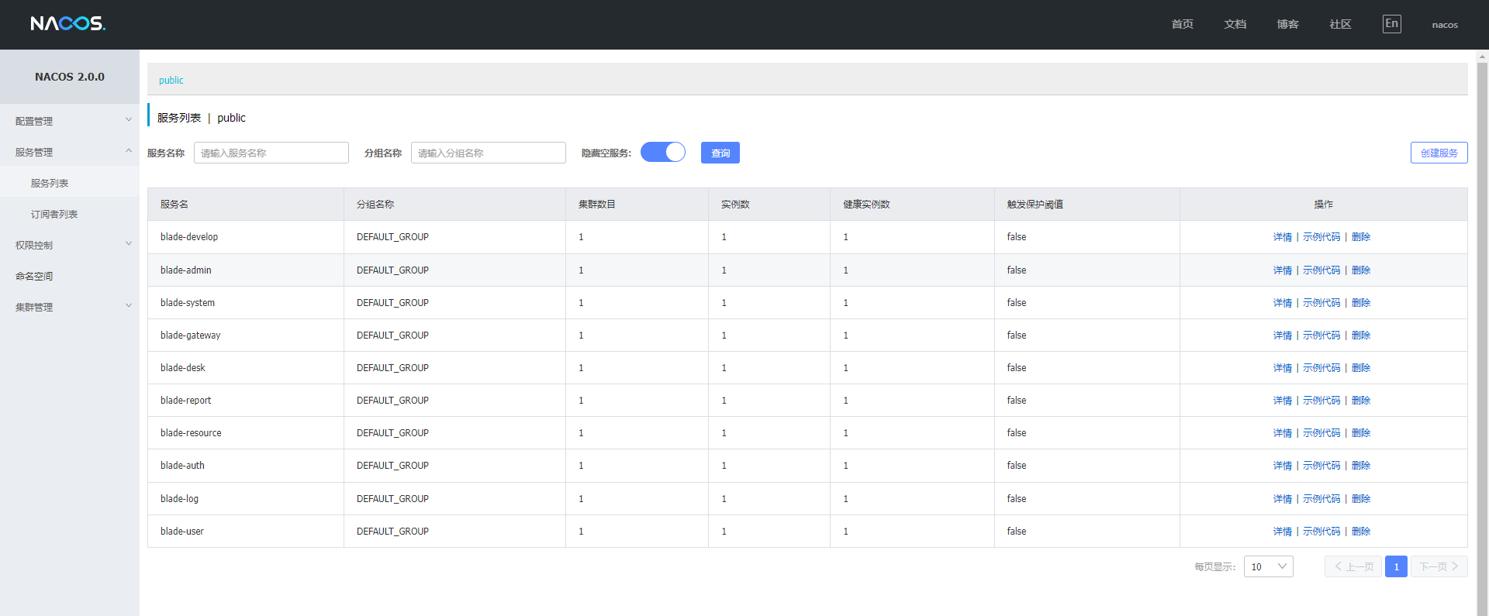Go to 首页 in the top navigation
This screenshot has width=1489, height=616.
point(1182,24)
